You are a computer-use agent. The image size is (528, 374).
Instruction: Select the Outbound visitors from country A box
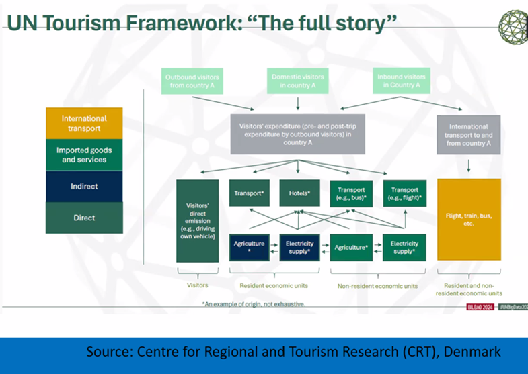(192, 81)
